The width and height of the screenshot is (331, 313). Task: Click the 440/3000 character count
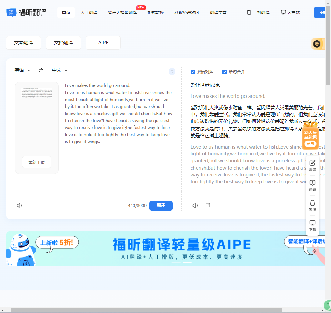[137, 205]
